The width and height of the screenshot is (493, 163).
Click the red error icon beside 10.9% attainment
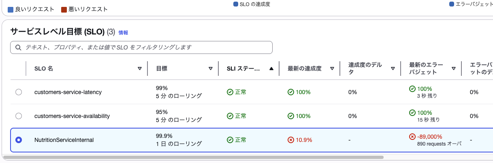tap(291, 140)
